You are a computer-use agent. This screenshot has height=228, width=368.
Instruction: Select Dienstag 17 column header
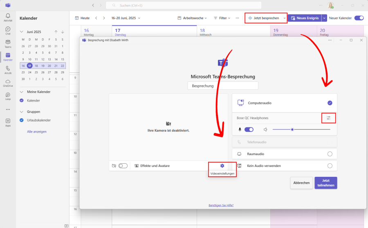coord(154,32)
